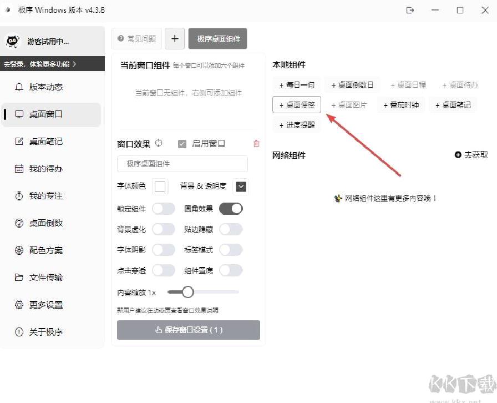The image size is (497, 403).
Task: Click 去获取 network components link
Action: (471, 155)
